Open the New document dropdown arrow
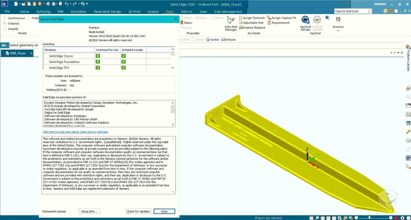Screen dimensions: 411x220 20,4
